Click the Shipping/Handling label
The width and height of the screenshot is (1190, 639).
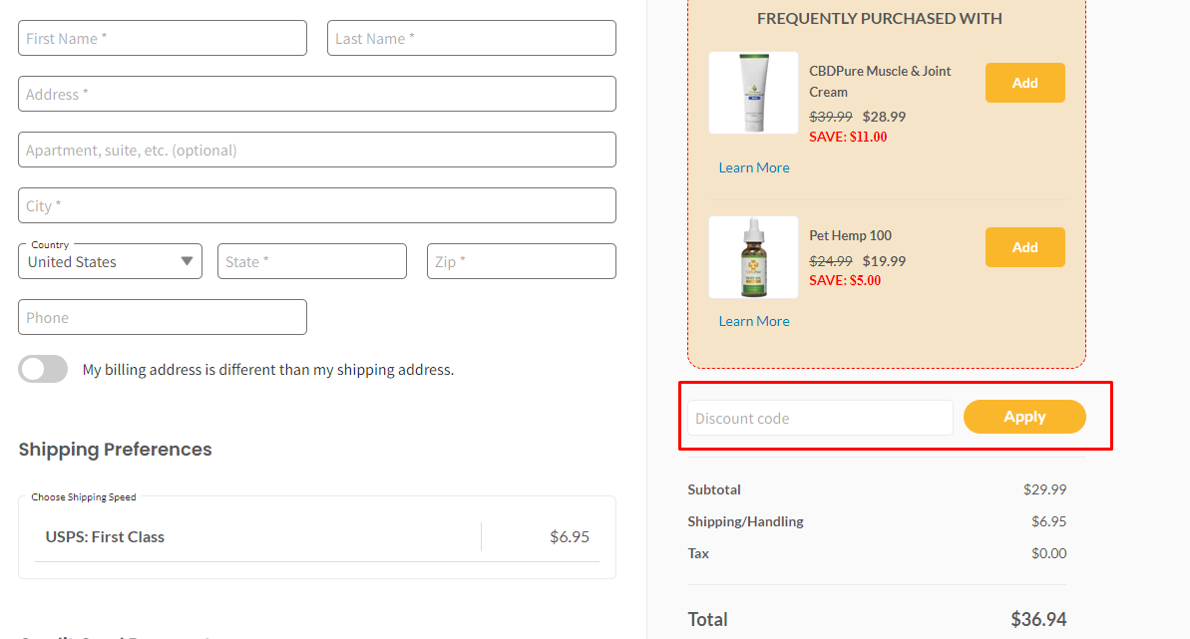[x=745, y=521]
